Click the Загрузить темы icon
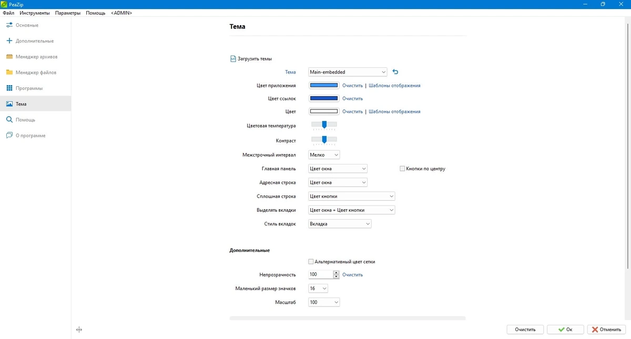This screenshot has height=339, width=631. point(233,59)
